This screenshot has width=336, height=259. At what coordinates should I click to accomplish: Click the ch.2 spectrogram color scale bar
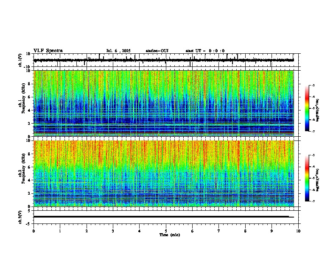[x=307, y=178]
